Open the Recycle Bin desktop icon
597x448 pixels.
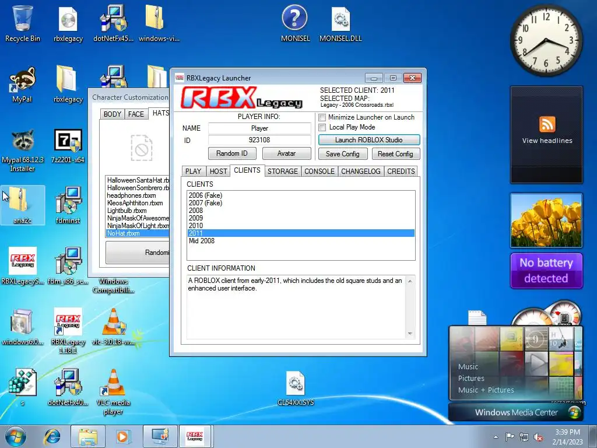click(x=23, y=24)
